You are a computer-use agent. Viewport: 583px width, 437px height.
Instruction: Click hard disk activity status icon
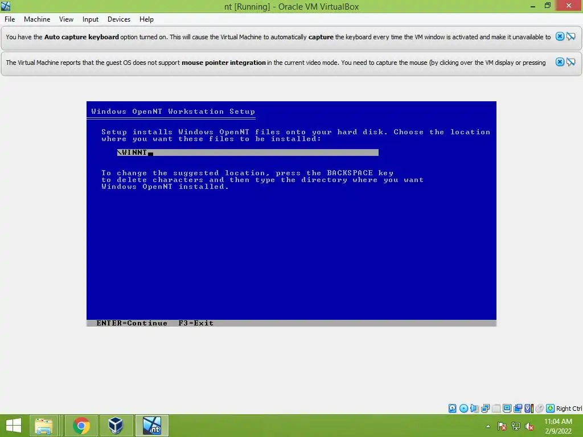coord(453,409)
